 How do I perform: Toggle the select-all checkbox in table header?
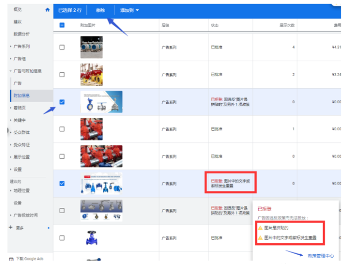pyautogui.click(x=62, y=25)
